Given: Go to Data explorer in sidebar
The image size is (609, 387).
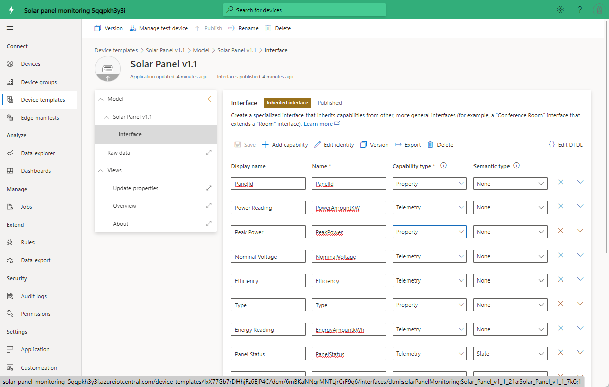Looking at the screenshot, I should (x=39, y=153).
